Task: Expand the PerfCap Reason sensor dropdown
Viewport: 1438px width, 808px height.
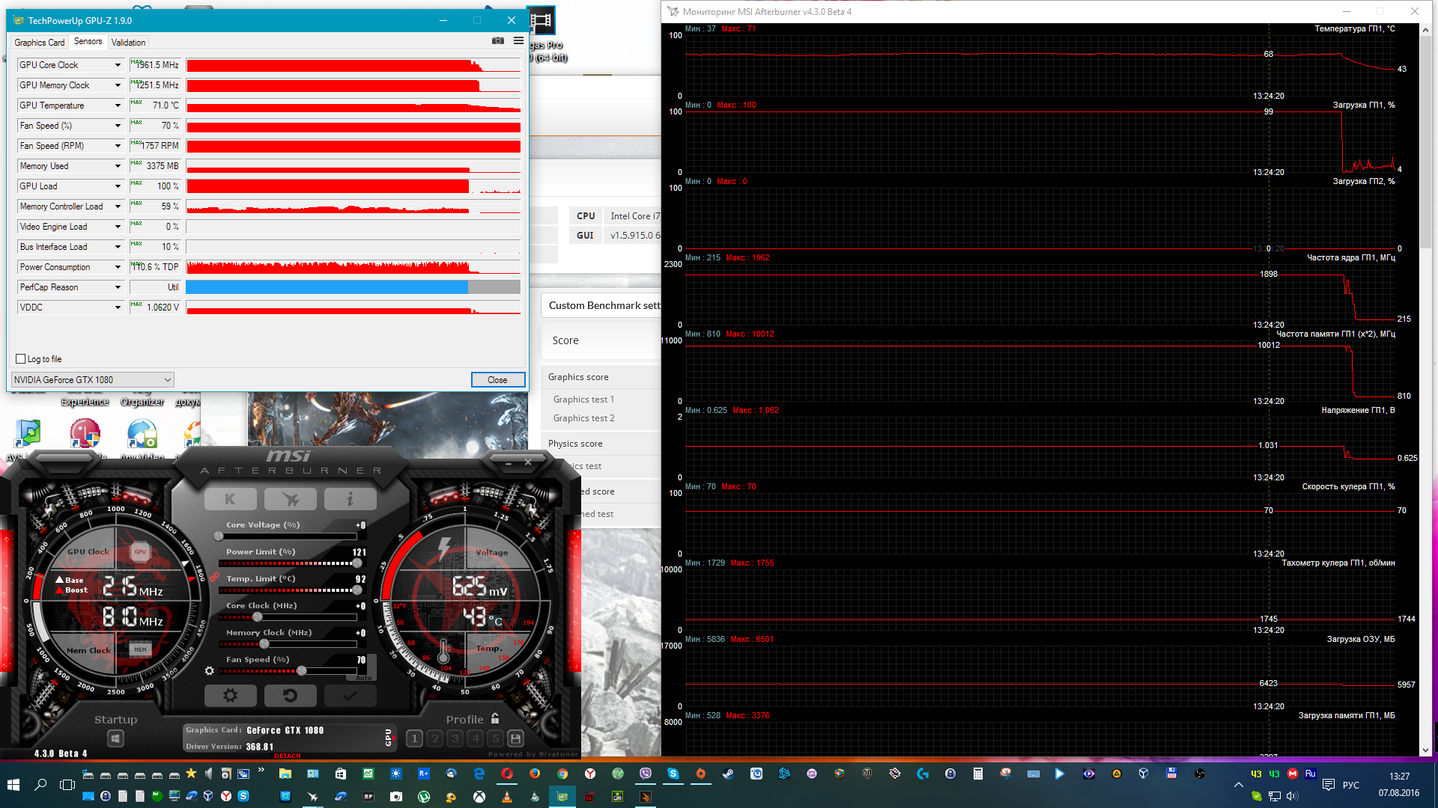Action: click(118, 287)
